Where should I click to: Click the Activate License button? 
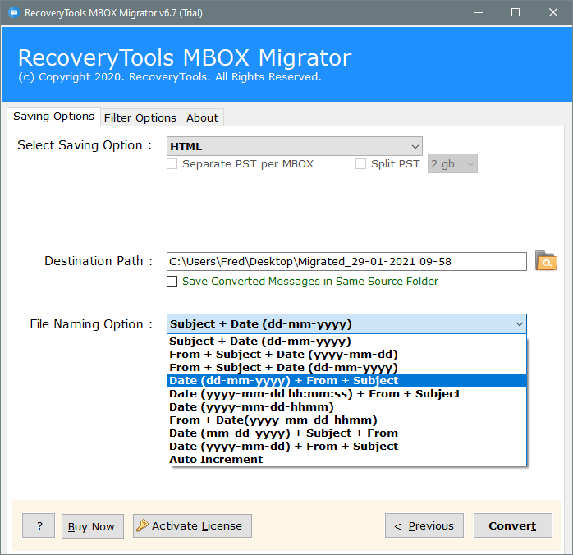[x=192, y=525]
